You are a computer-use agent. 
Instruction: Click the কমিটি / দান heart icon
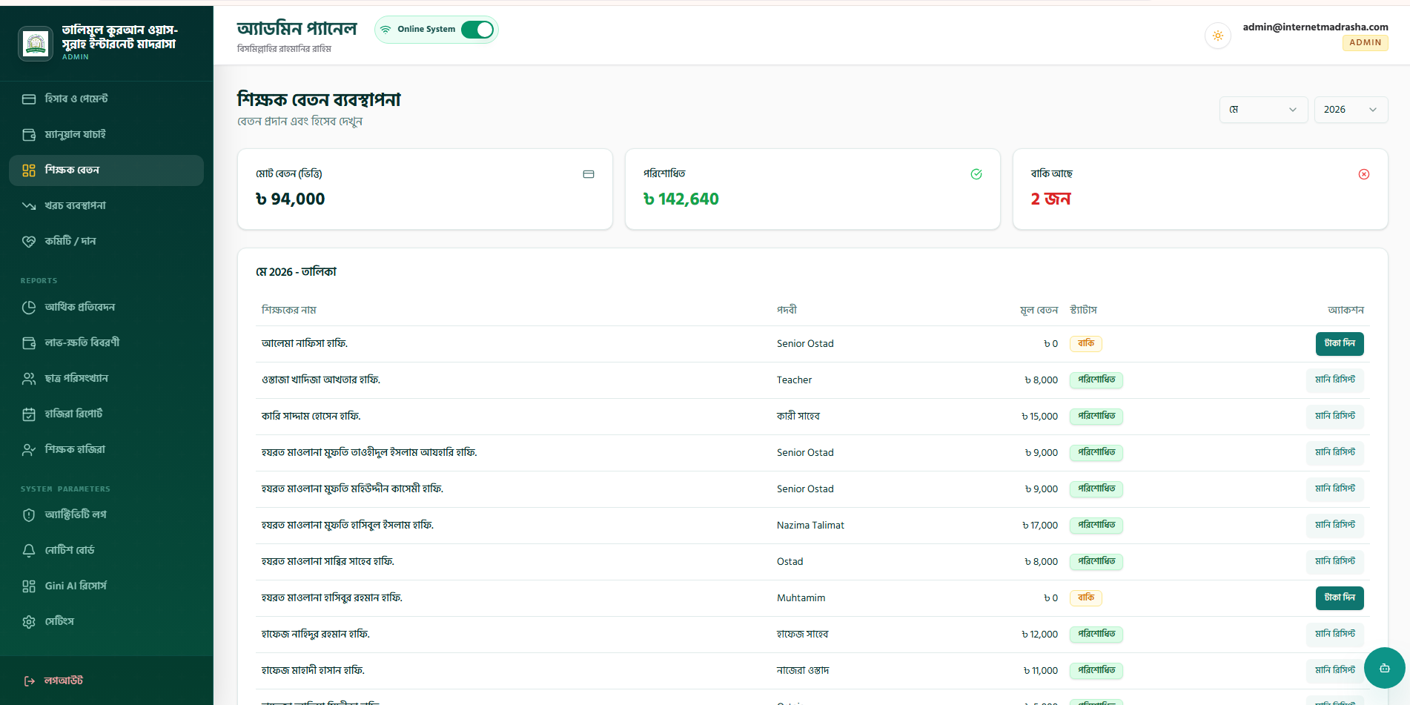[29, 241]
